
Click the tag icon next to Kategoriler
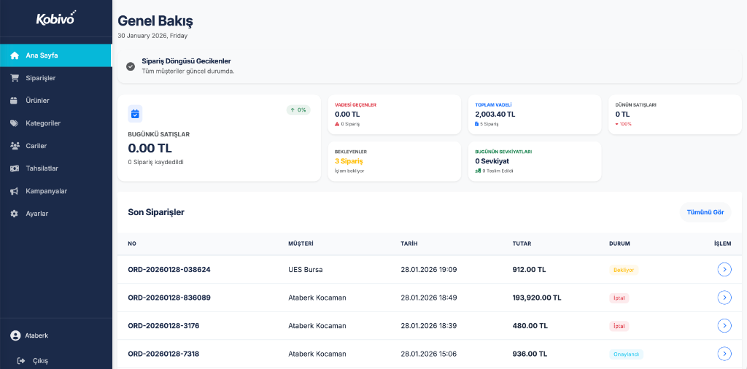[15, 123]
